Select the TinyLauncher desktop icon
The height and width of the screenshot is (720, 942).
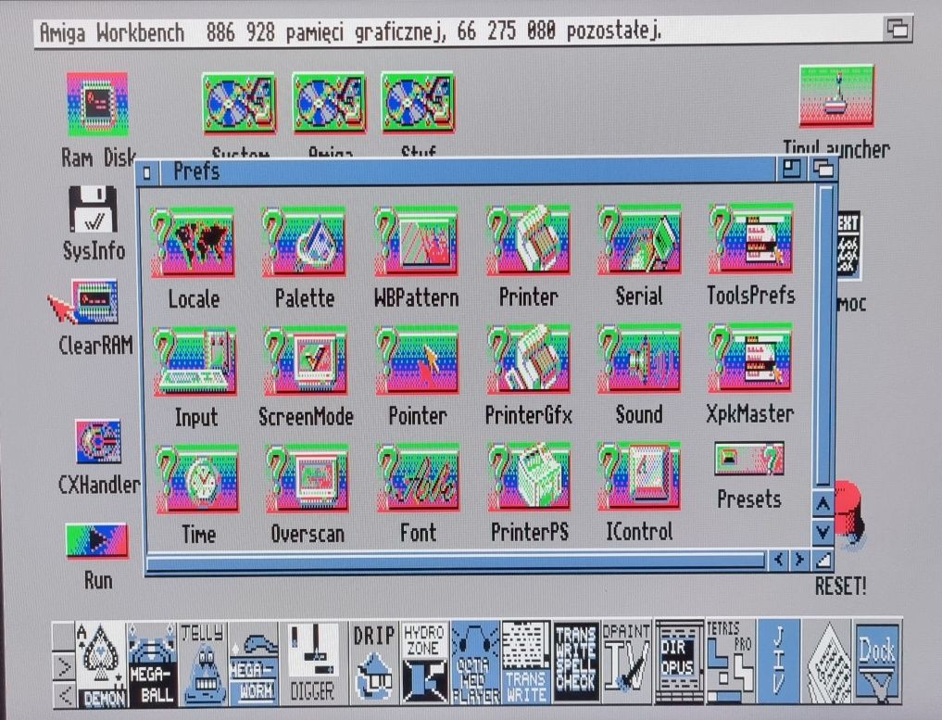[x=836, y=96]
